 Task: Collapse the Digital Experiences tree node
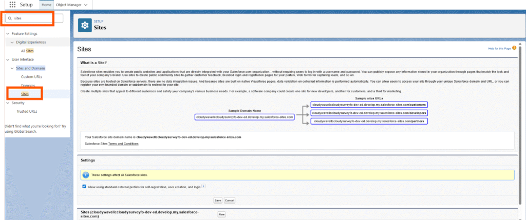tap(12, 42)
